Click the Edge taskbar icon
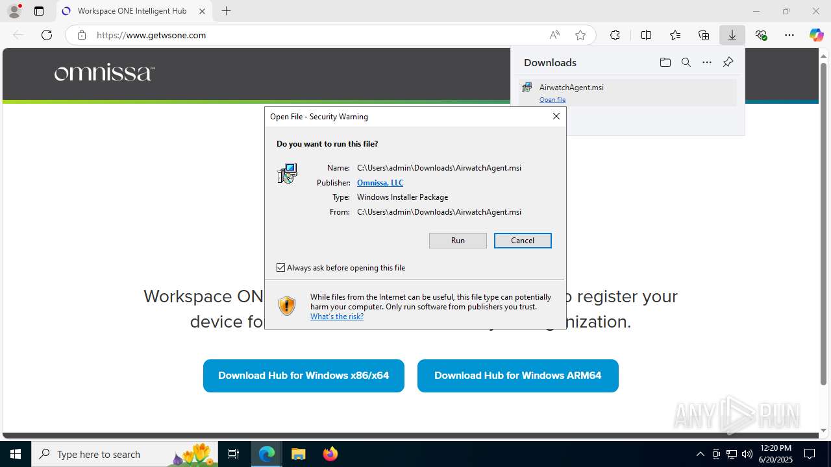This screenshot has height=467, width=831. (267, 454)
